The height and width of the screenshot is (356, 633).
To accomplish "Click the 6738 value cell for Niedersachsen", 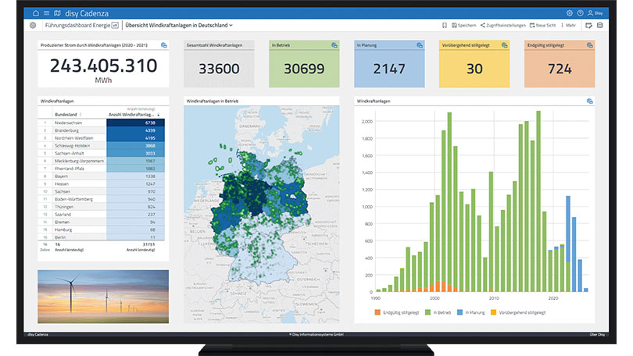I will 136,123.
